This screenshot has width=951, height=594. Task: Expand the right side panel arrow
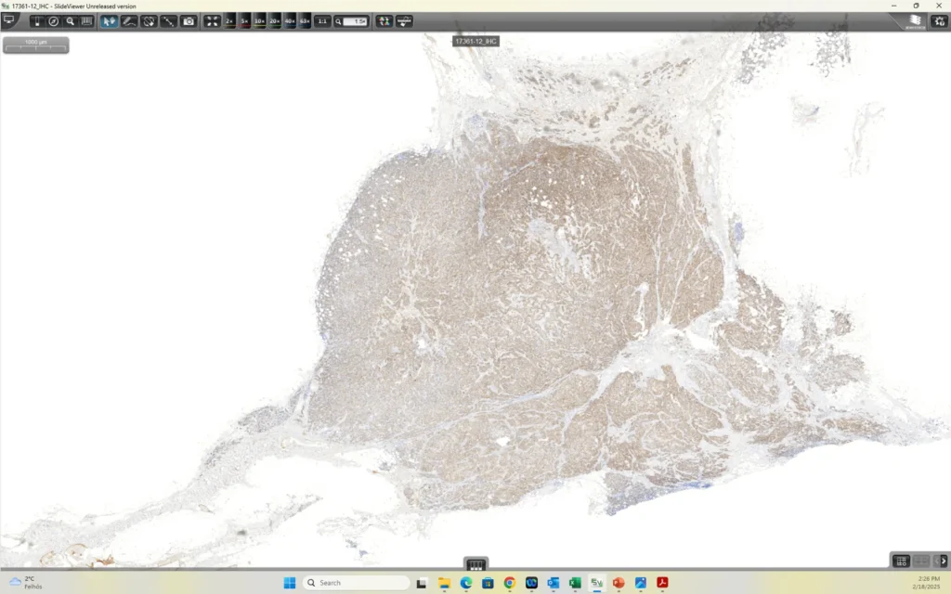[x=944, y=562]
